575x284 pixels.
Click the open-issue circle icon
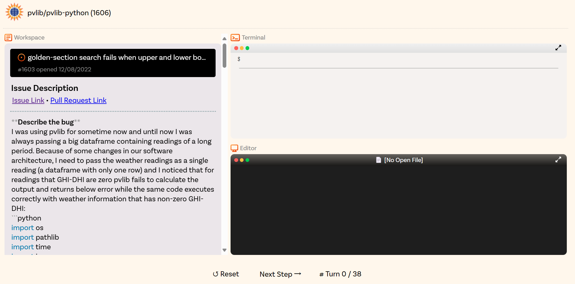click(21, 58)
